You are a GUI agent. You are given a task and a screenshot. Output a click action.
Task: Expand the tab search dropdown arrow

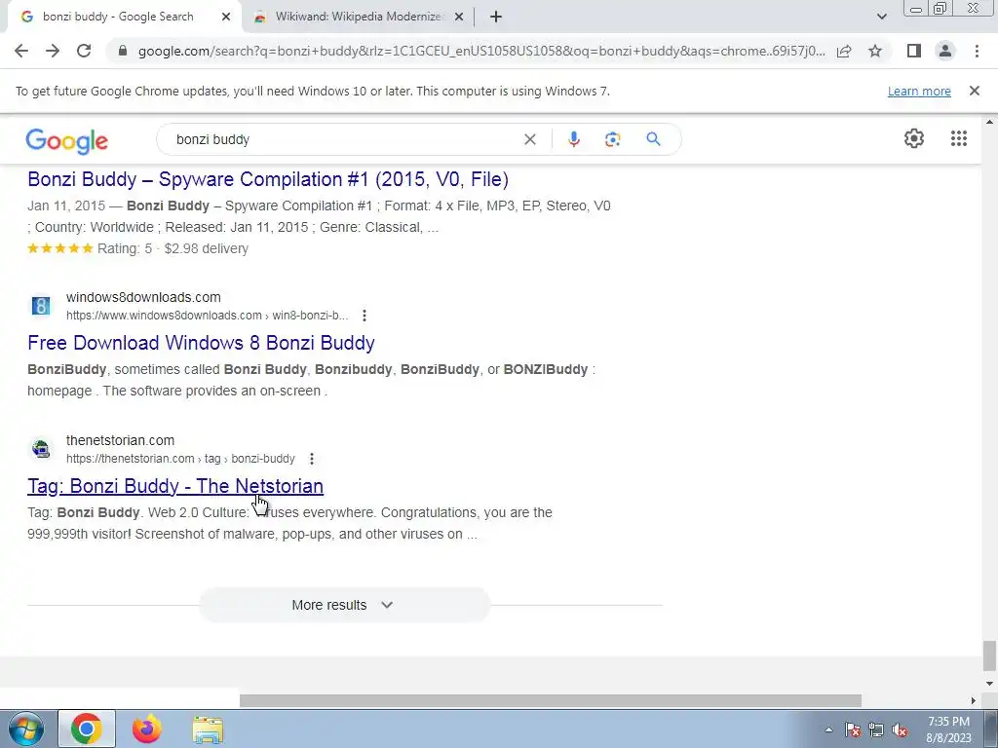(x=881, y=17)
